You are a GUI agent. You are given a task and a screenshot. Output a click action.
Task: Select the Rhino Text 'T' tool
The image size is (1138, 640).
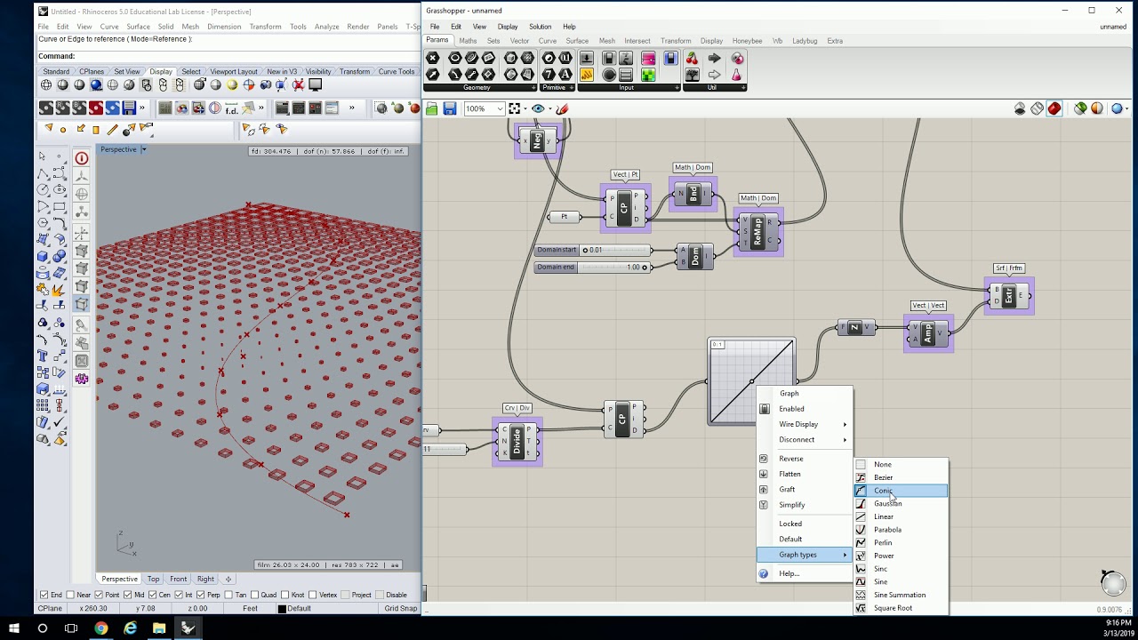43,355
